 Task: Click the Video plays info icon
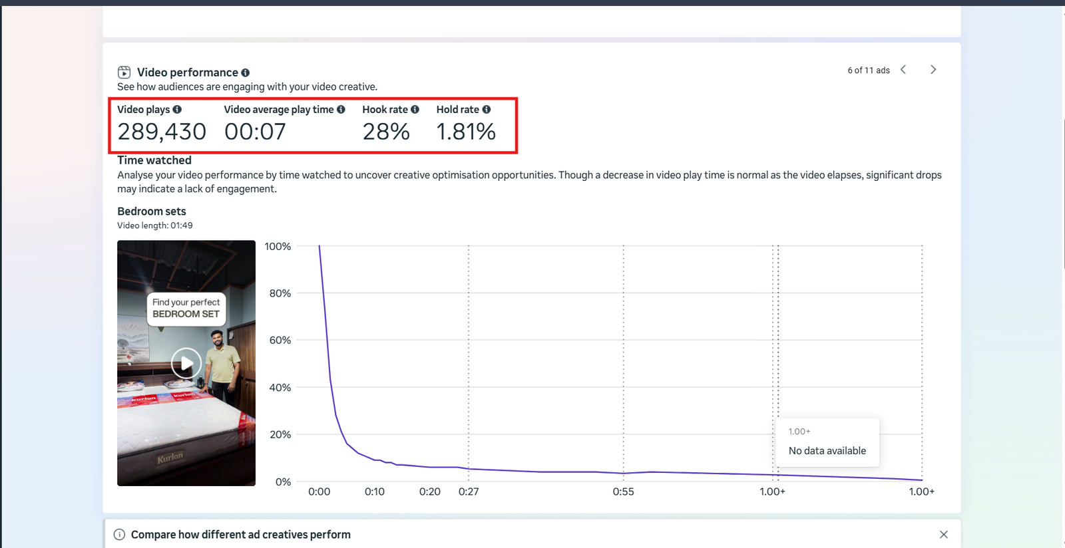(x=177, y=110)
